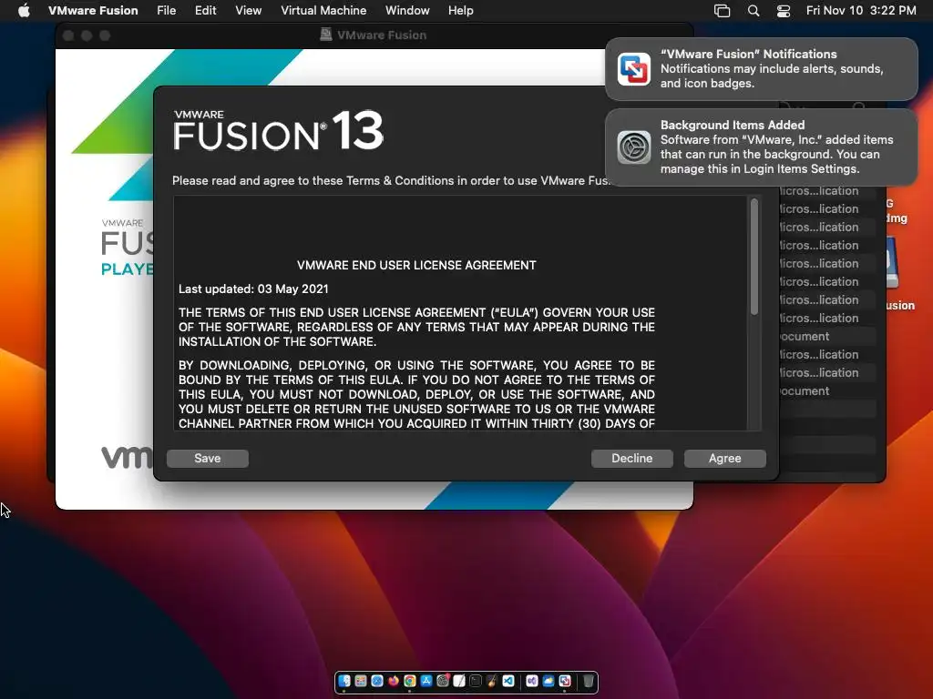Decline the license agreement
This screenshot has height=699, width=933.
pos(632,459)
